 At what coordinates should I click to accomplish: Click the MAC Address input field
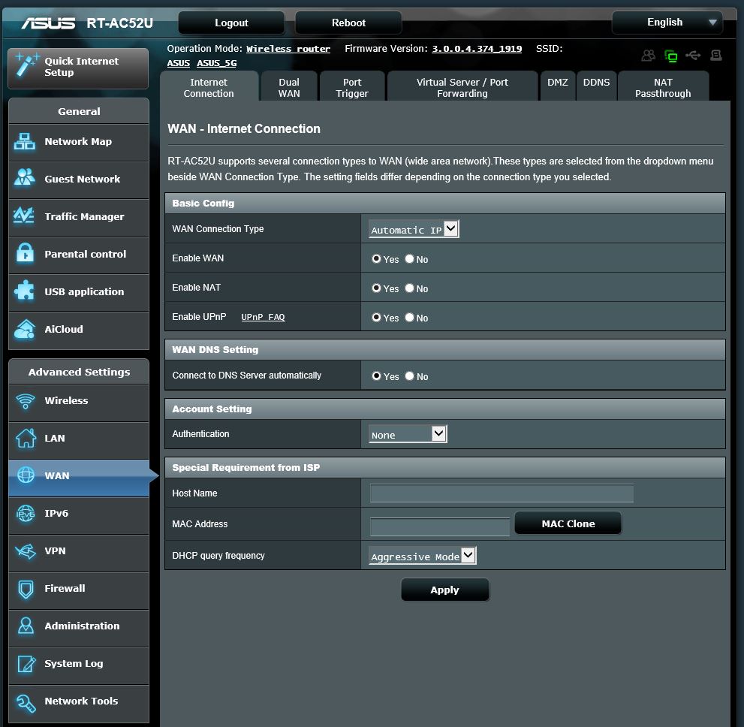pos(440,526)
